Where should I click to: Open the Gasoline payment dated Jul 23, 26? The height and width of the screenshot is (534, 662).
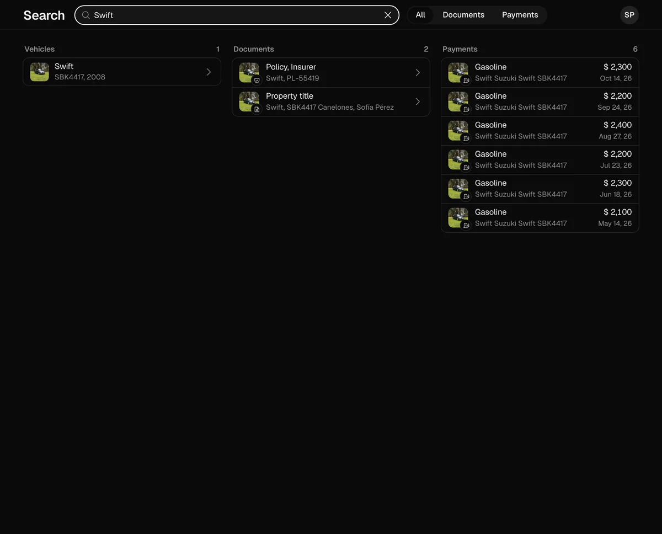pyautogui.click(x=540, y=159)
